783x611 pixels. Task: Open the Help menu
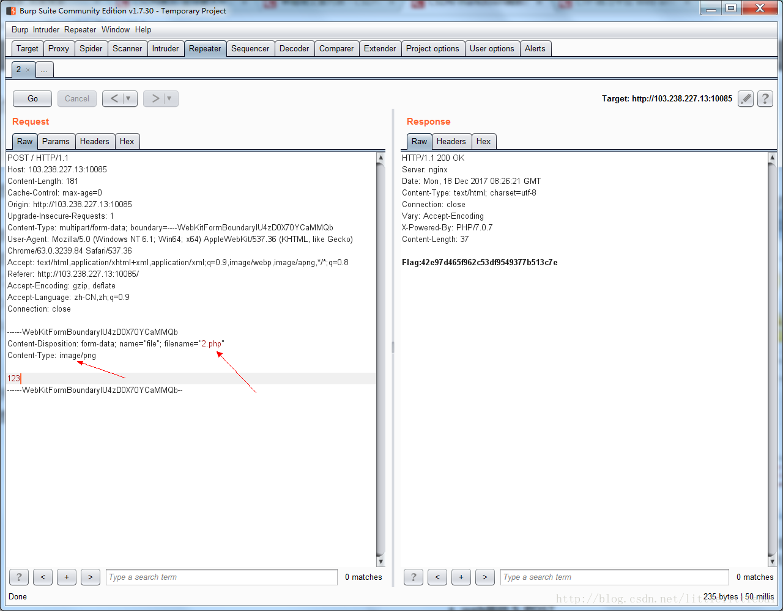(x=143, y=29)
